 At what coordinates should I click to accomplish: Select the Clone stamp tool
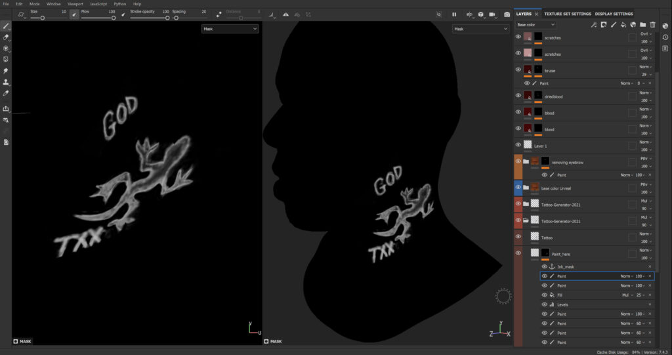6,82
